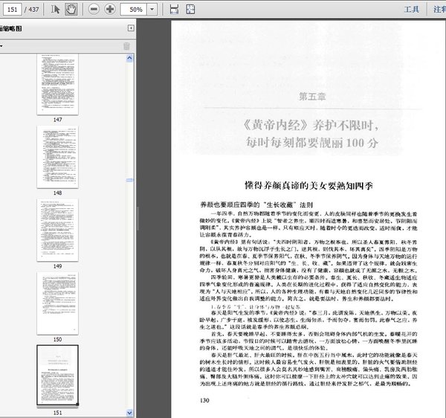
Task: Click the section title 懂得养颜真谛的美女要熟知四季
Action: [308, 185]
